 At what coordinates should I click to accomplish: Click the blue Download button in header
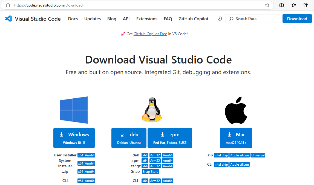(x=297, y=19)
